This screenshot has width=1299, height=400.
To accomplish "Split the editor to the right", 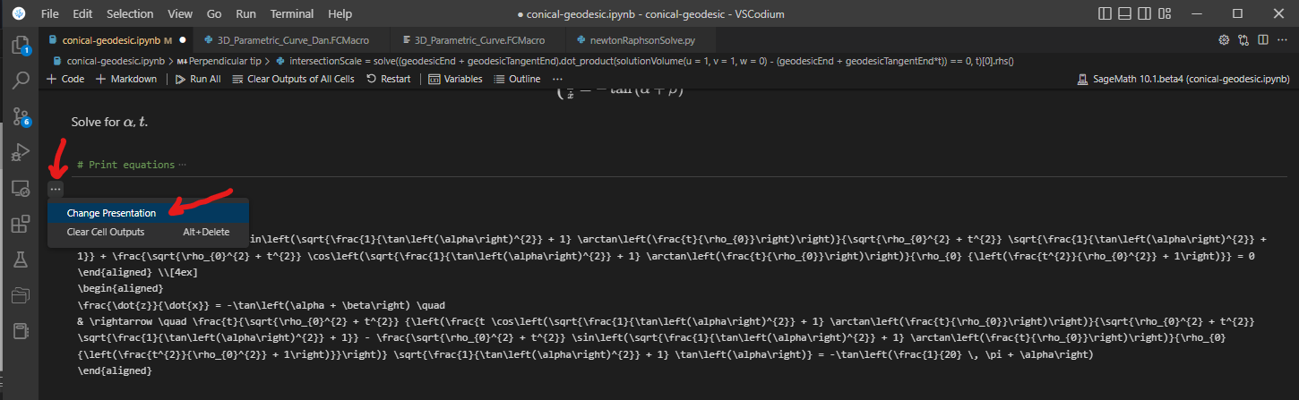I will (x=1262, y=40).
